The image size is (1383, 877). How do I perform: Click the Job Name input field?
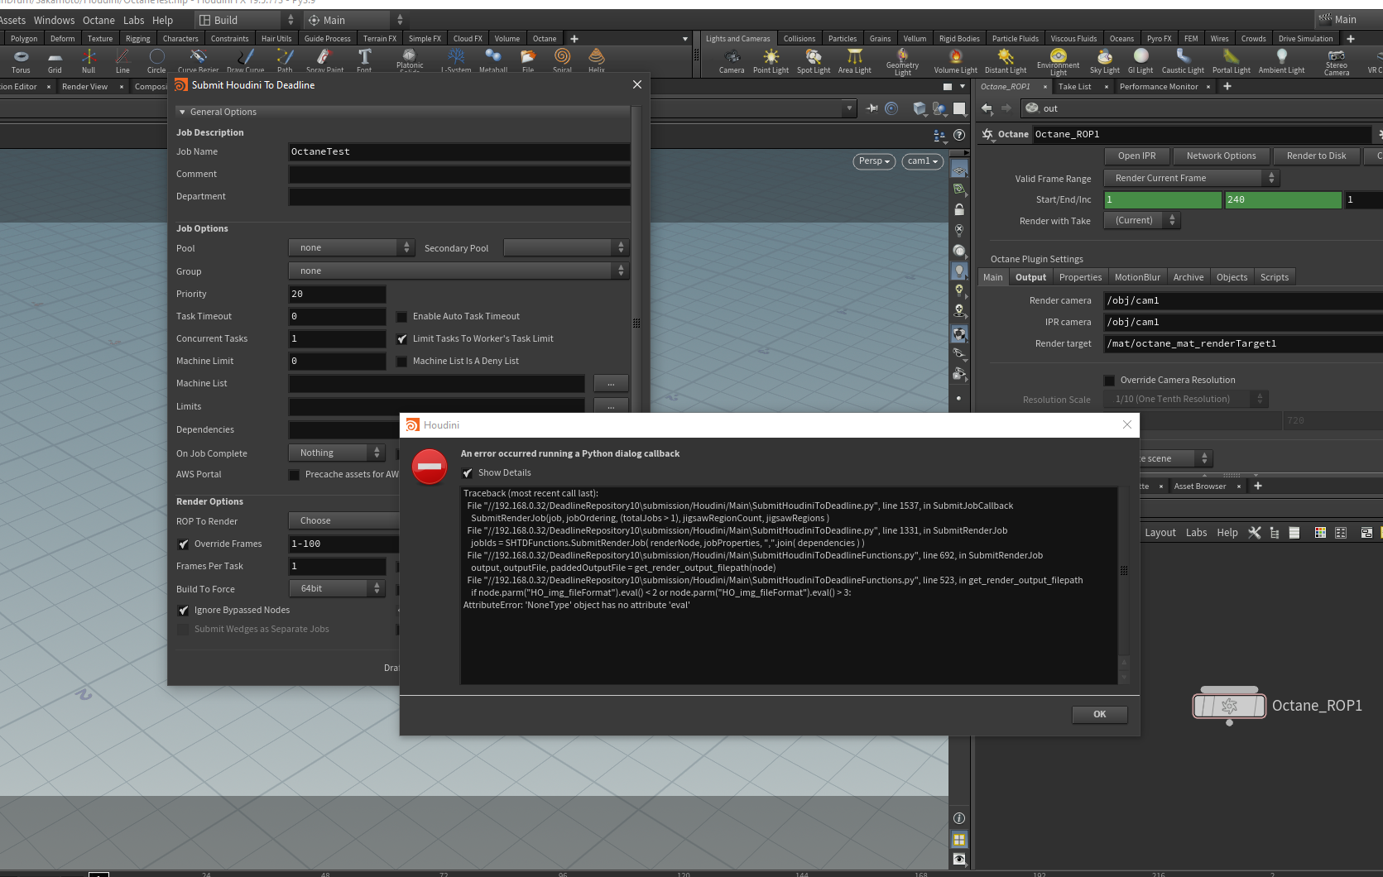click(459, 151)
